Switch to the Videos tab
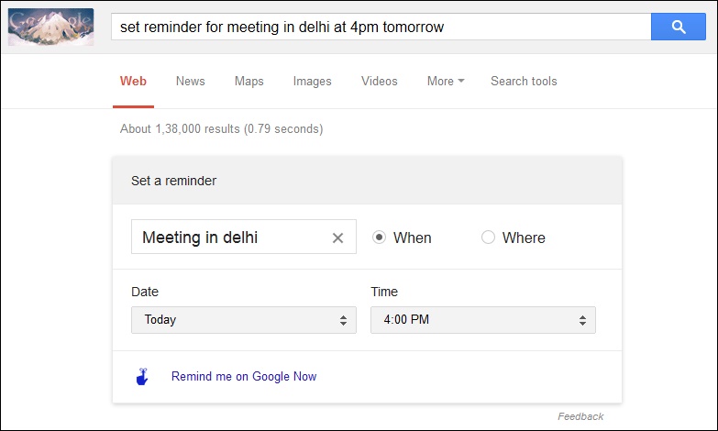718x431 pixels. 379,81
